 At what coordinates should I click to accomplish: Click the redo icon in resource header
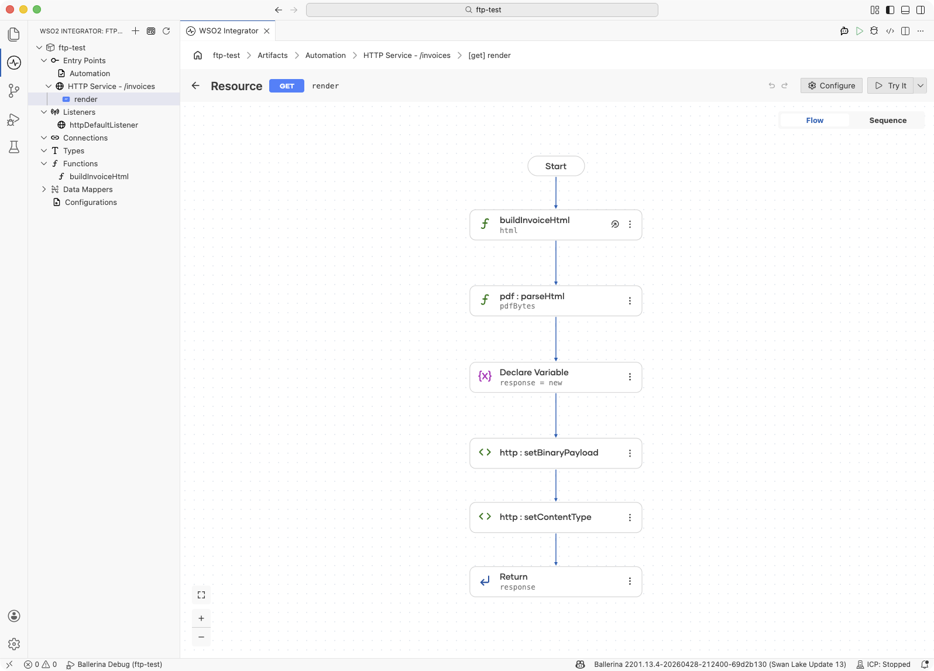pyautogui.click(x=785, y=85)
